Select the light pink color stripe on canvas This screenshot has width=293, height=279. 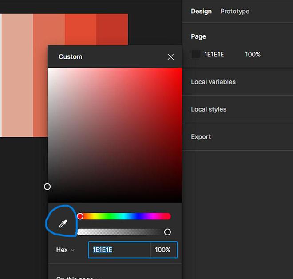click(18, 75)
